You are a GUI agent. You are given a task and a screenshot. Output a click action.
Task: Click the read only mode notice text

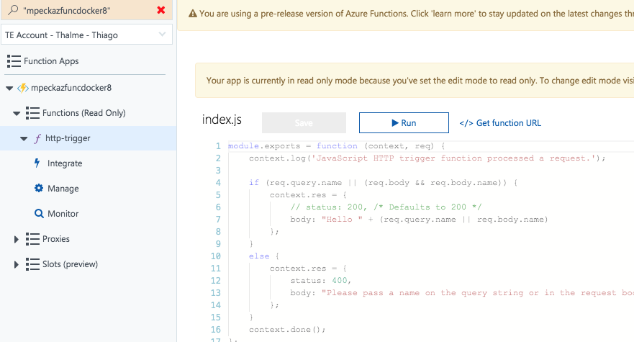click(420, 81)
